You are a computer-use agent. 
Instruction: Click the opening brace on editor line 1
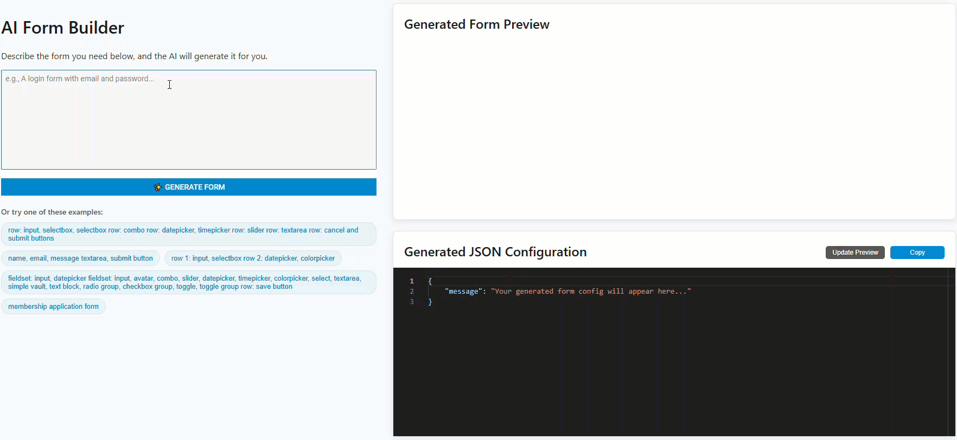pyautogui.click(x=430, y=281)
